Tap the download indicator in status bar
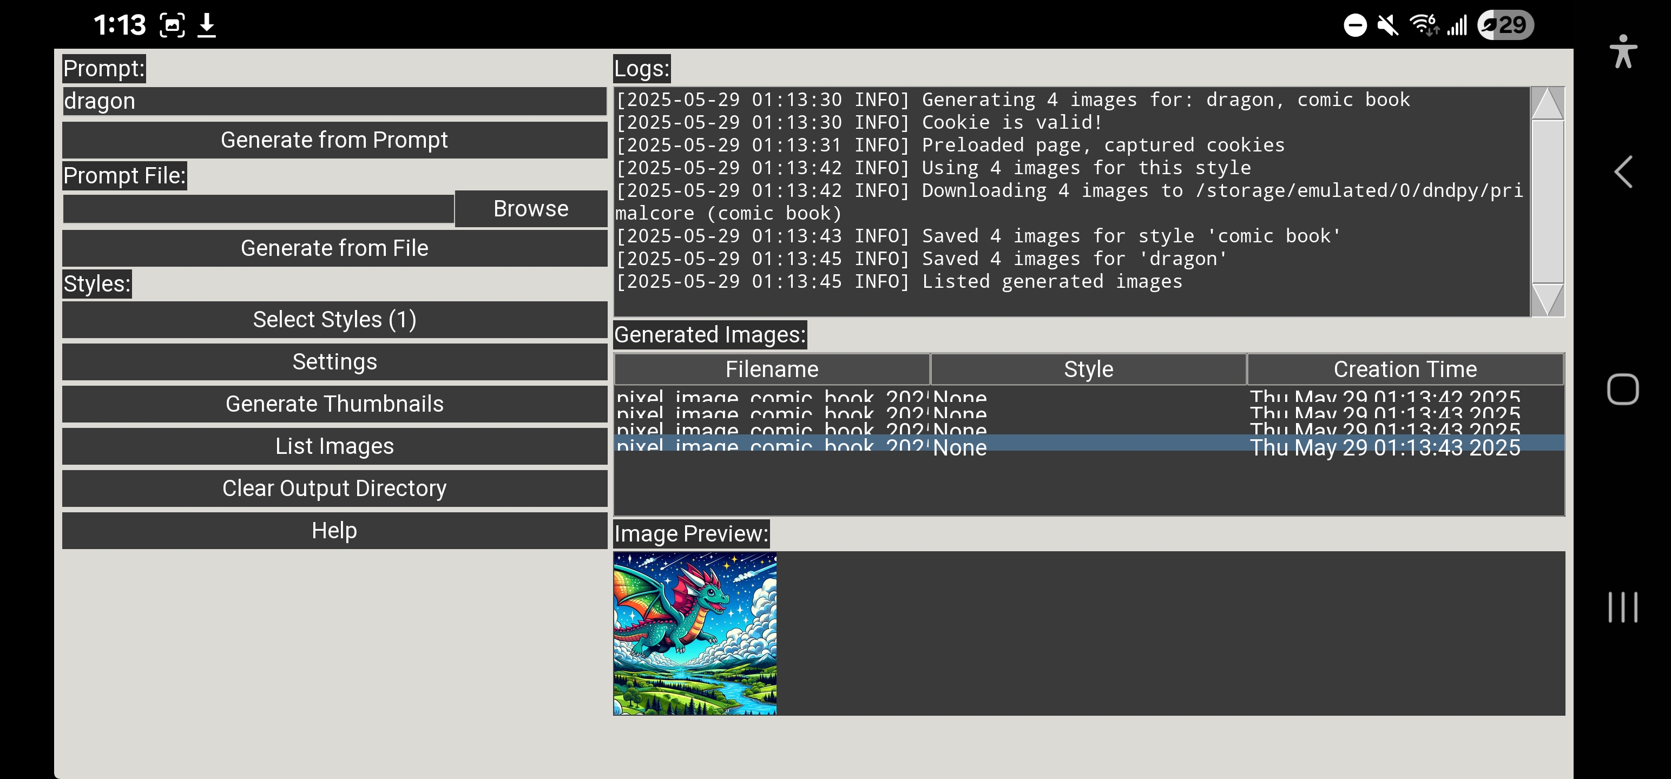The width and height of the screenshot is (1671, 779). [x=206, y=25]
